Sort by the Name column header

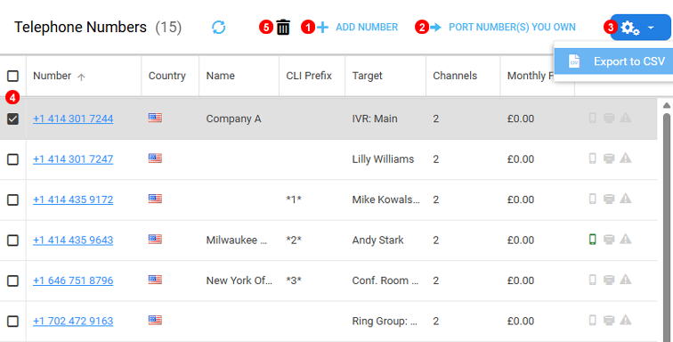[x=220, y=76]
